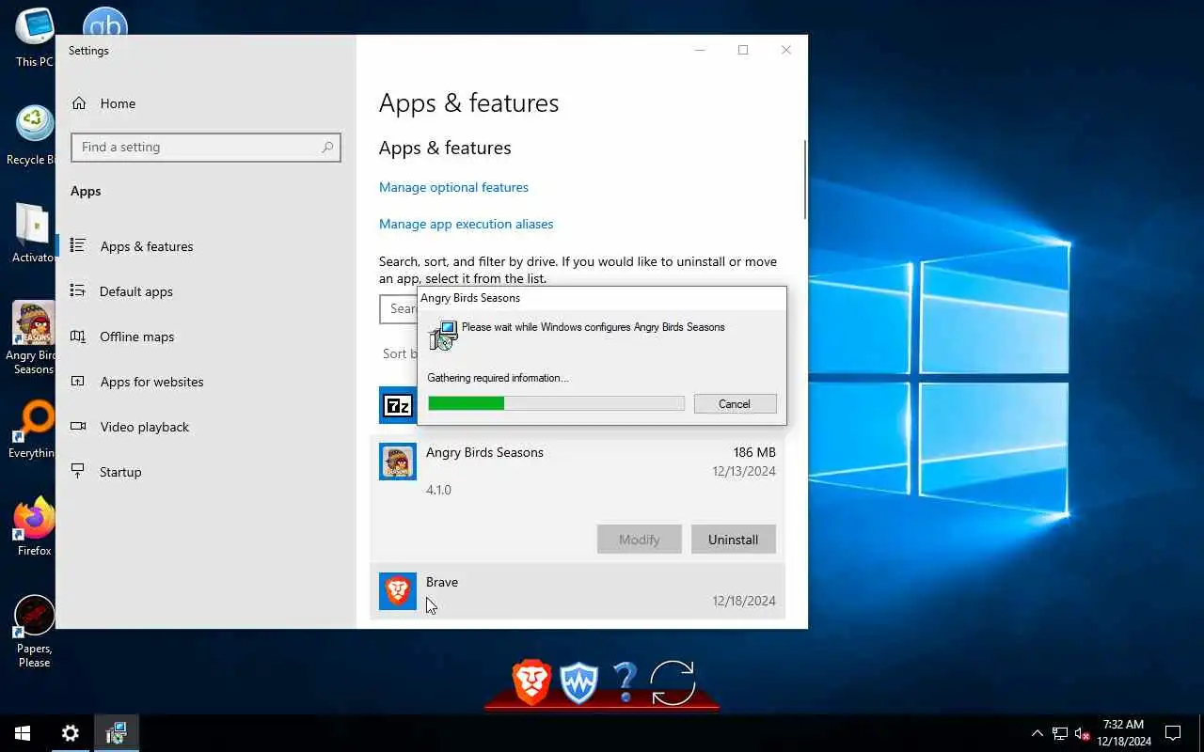1204x752 pixels.
Task: Click the greyed Modify button
Action: tap(639, 540)
